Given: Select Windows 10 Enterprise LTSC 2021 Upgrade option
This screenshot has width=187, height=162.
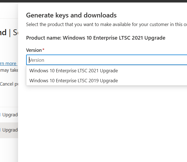Looking at the screenshot, I should pyautogui.click(x=107, y=71).
